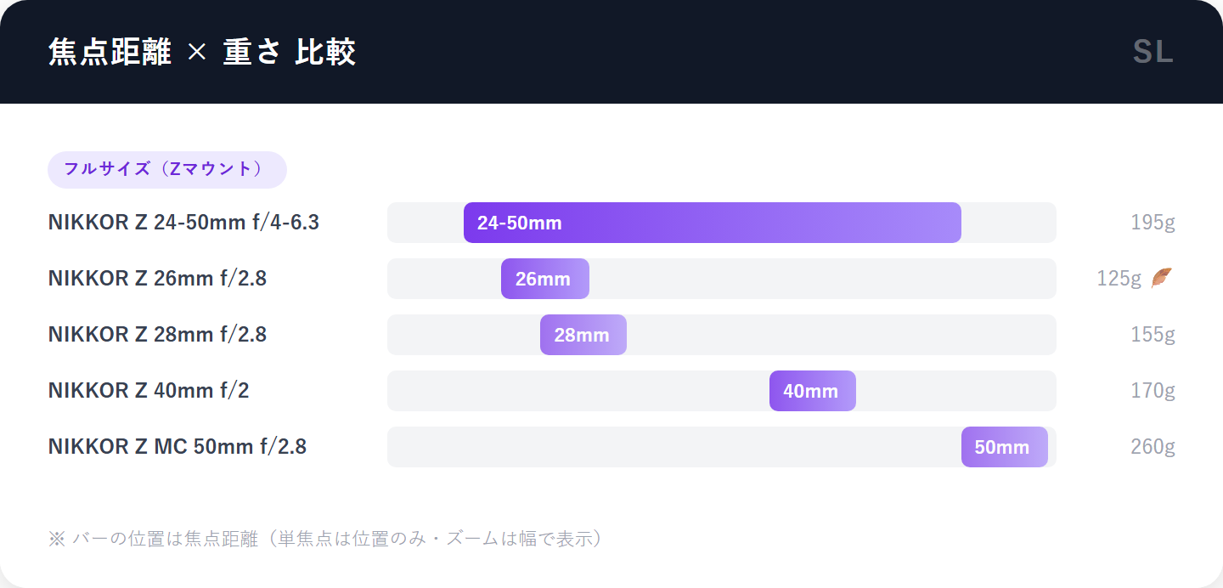Click the footnote about バーの位置は焦点距離

click(326, 539)
